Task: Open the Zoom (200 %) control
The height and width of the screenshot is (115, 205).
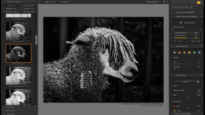Action: 153,2
